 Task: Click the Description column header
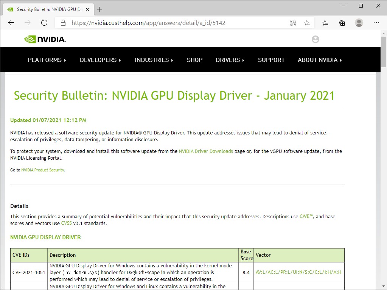click(143, 255)
